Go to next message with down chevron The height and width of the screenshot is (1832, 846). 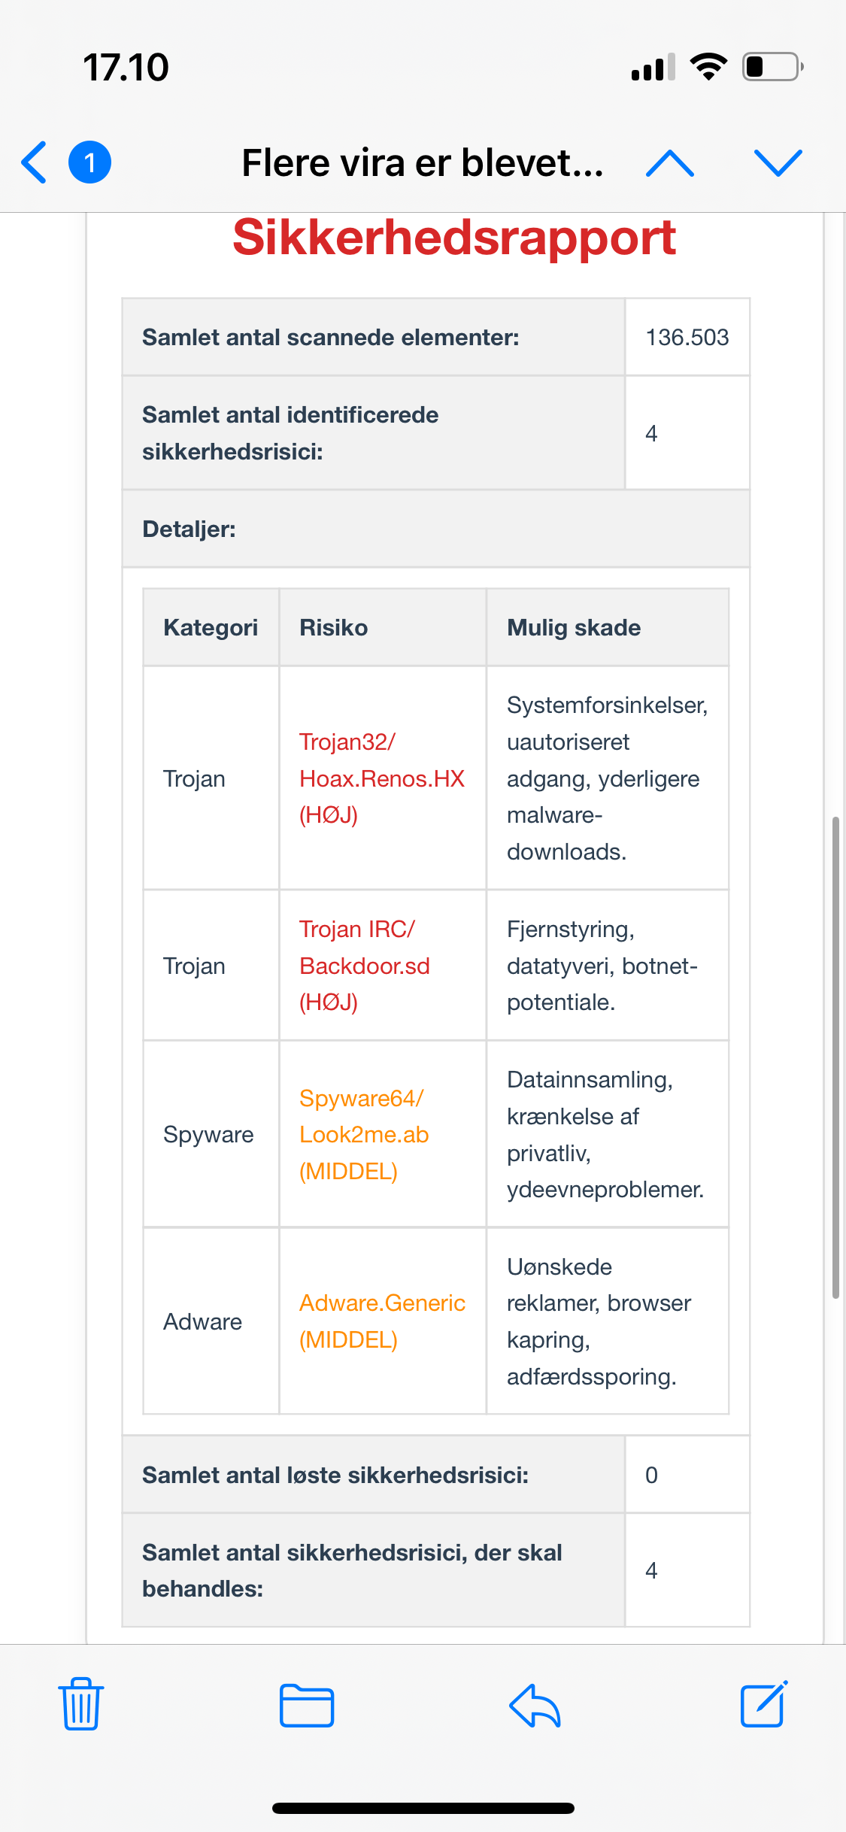click(778, 162)
